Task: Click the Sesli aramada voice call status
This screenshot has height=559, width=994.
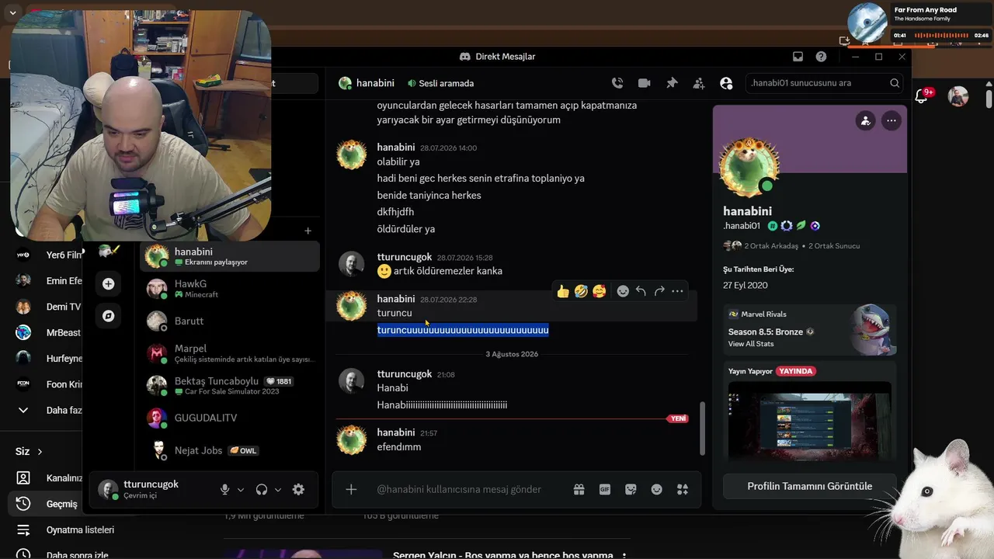Action: [440, 83]
